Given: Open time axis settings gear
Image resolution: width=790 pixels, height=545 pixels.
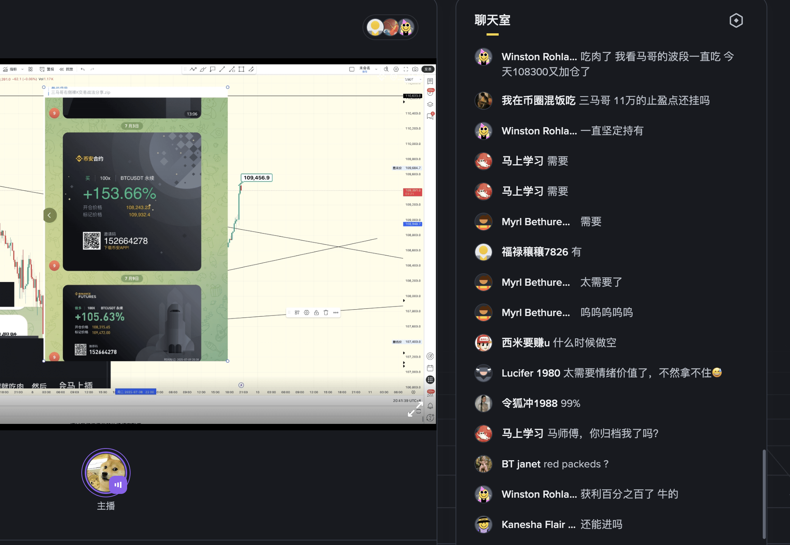Looking at the screenshot, I should pyautogui.click(x=413, y=392).
